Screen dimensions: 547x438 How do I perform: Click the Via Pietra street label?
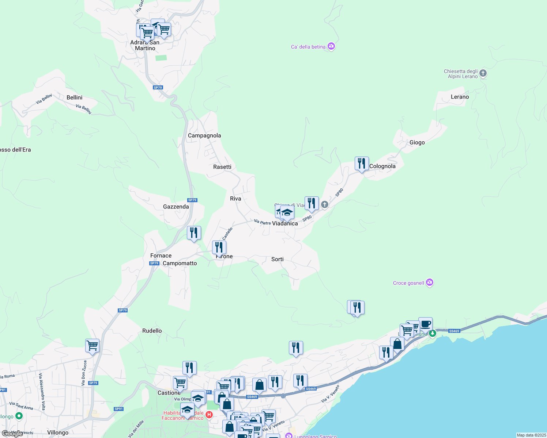(x=262, y=222)
